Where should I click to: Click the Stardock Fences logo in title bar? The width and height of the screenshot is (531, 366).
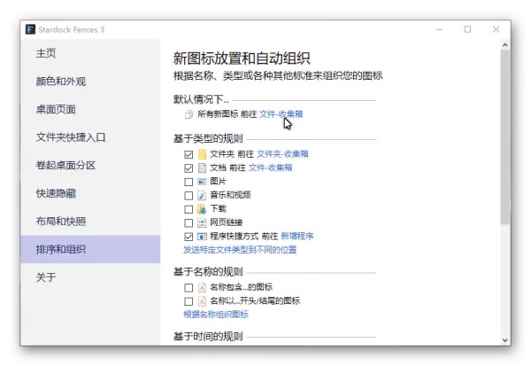click(30, 29)
